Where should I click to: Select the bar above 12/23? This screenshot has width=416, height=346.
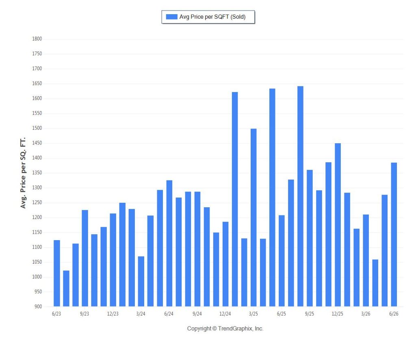point(113,260)
